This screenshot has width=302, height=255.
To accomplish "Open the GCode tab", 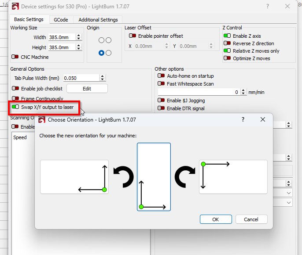I will pyautogui.click(x=61, y=20).
